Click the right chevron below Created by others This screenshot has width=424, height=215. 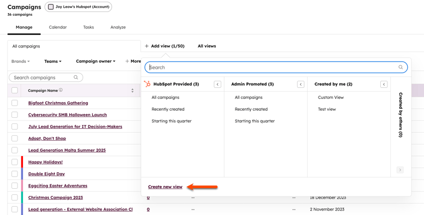400,170
